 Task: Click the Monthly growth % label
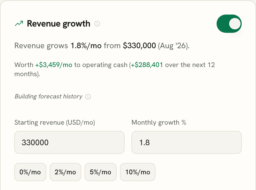(159, 123)
